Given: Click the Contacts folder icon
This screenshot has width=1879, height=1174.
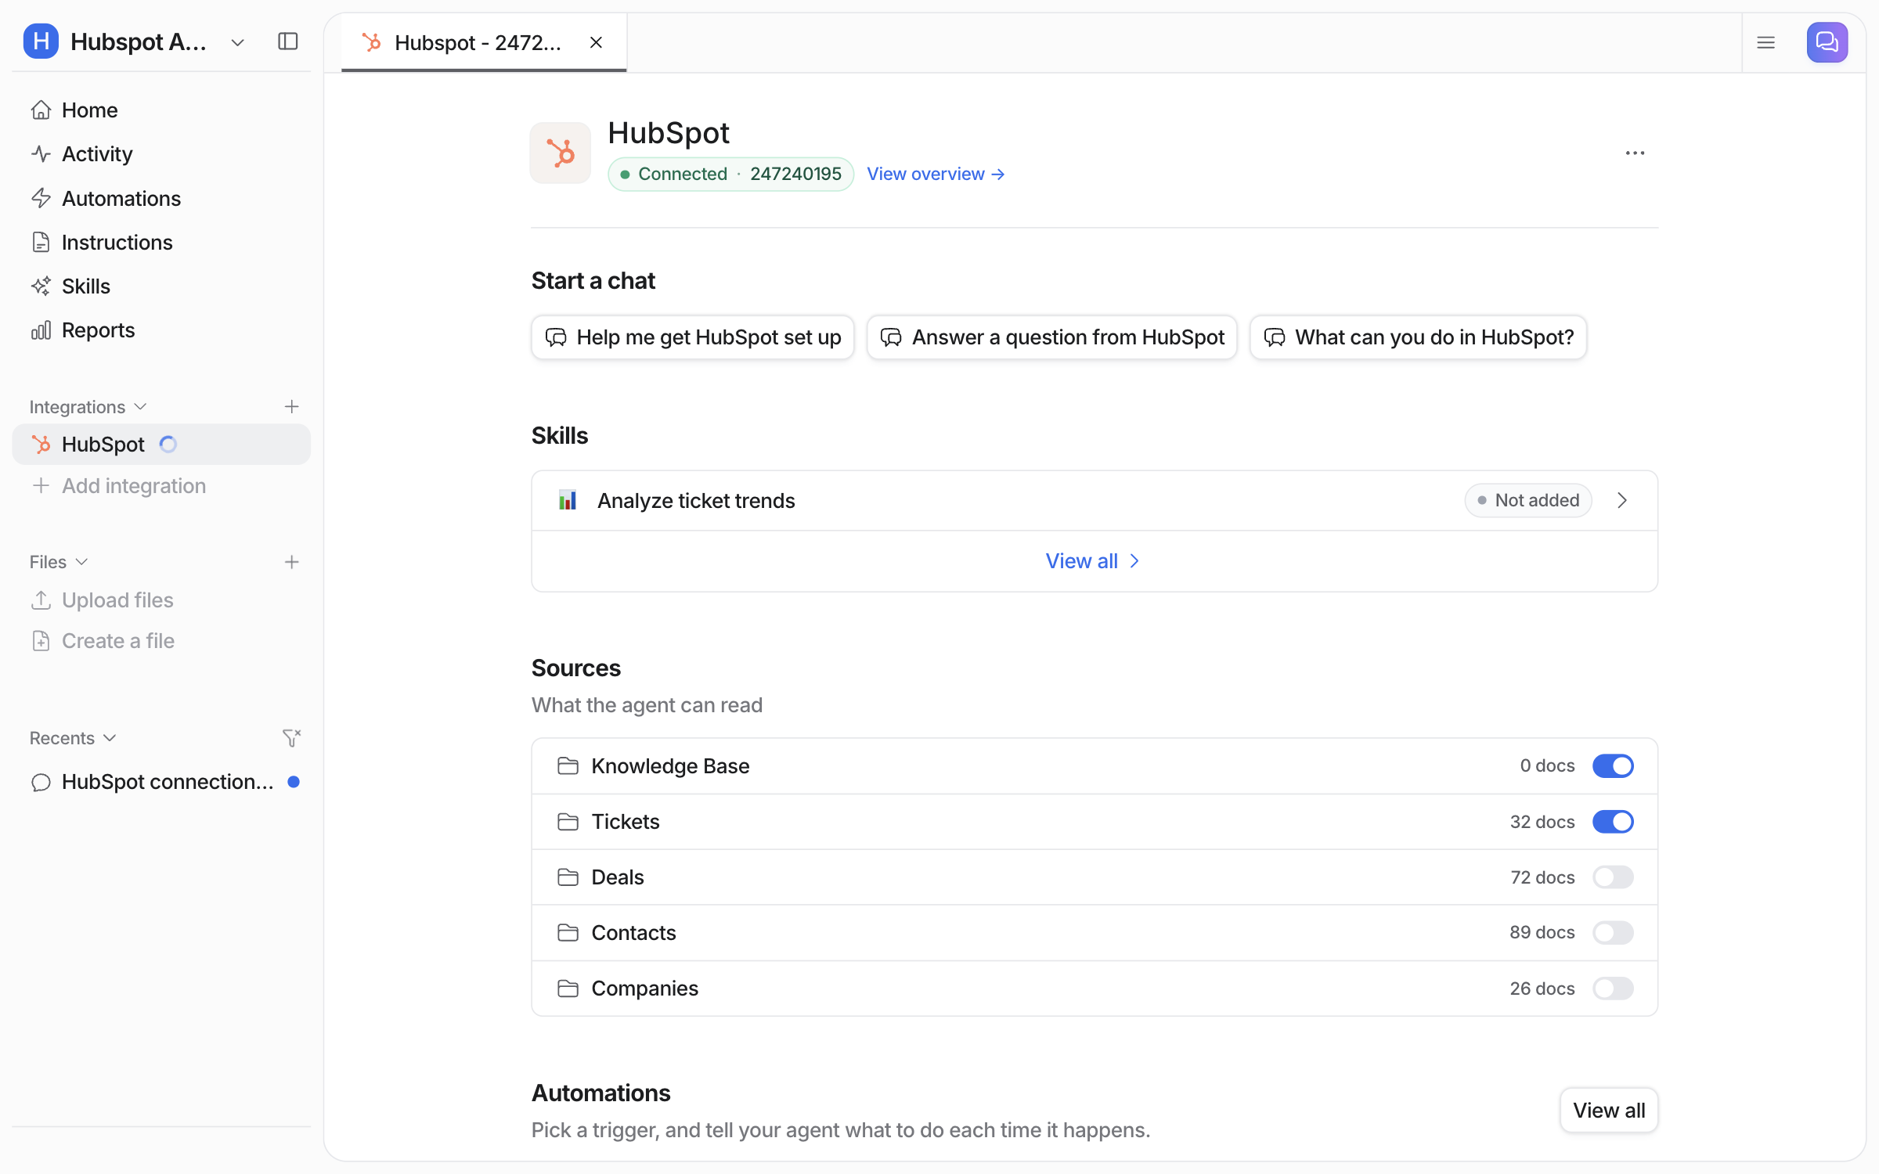Looking at the screenshot, I should pos(568,932).
